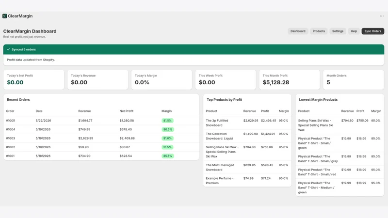
Task: Click net profit $678.40 for order #1004
Action: [x=126, y=129]
